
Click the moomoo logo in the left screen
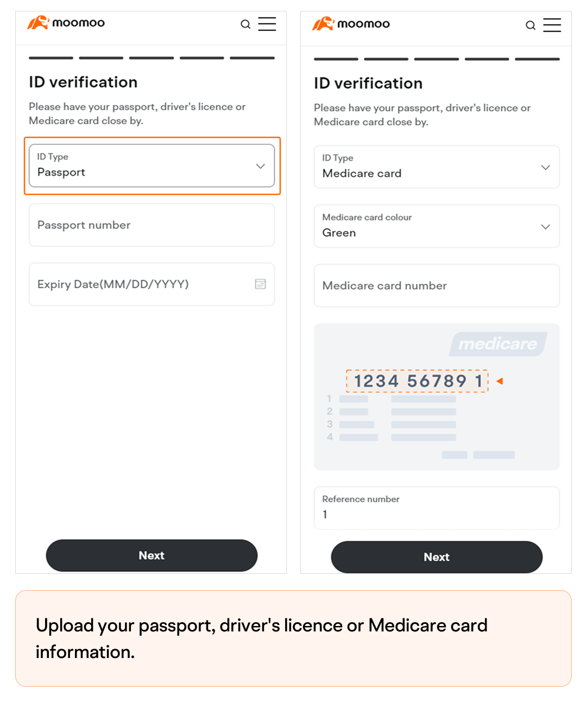66,23
